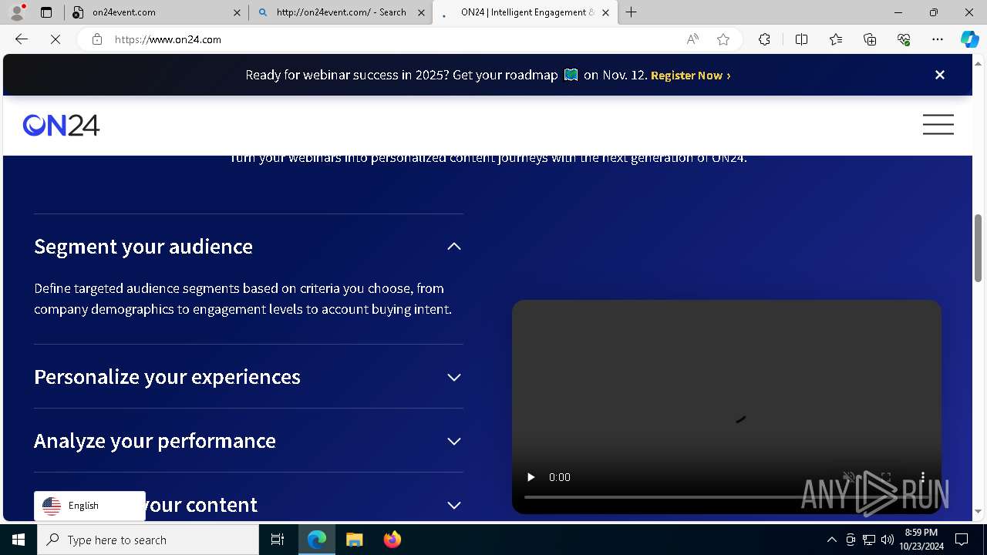Close the on24event.com tab
987x555 pixels.
(x=237, y=12)
